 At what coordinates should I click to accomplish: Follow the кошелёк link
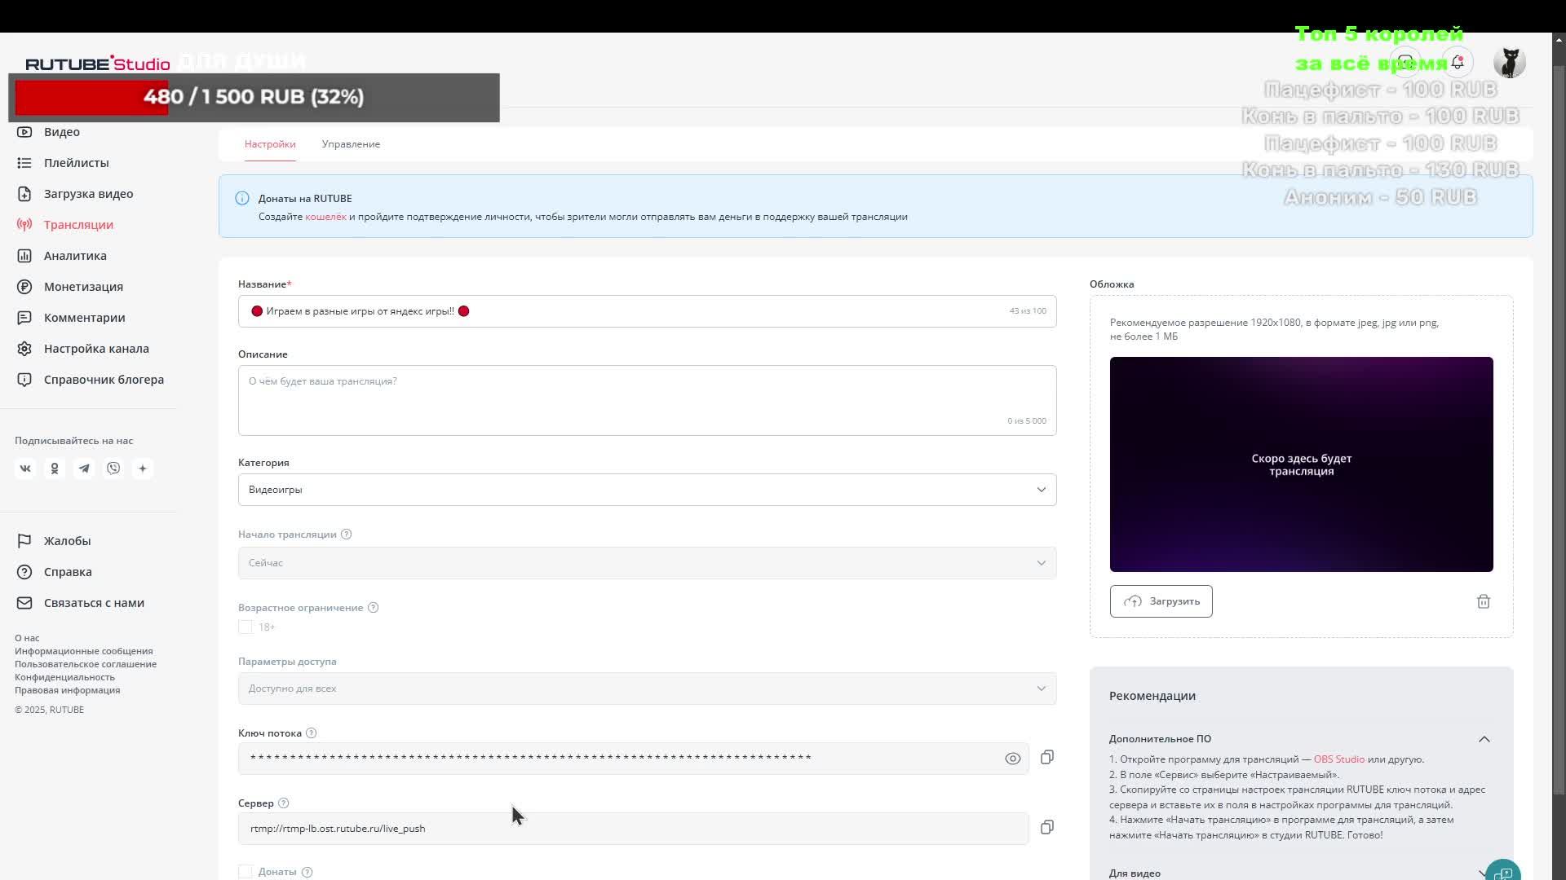(325, 217)
